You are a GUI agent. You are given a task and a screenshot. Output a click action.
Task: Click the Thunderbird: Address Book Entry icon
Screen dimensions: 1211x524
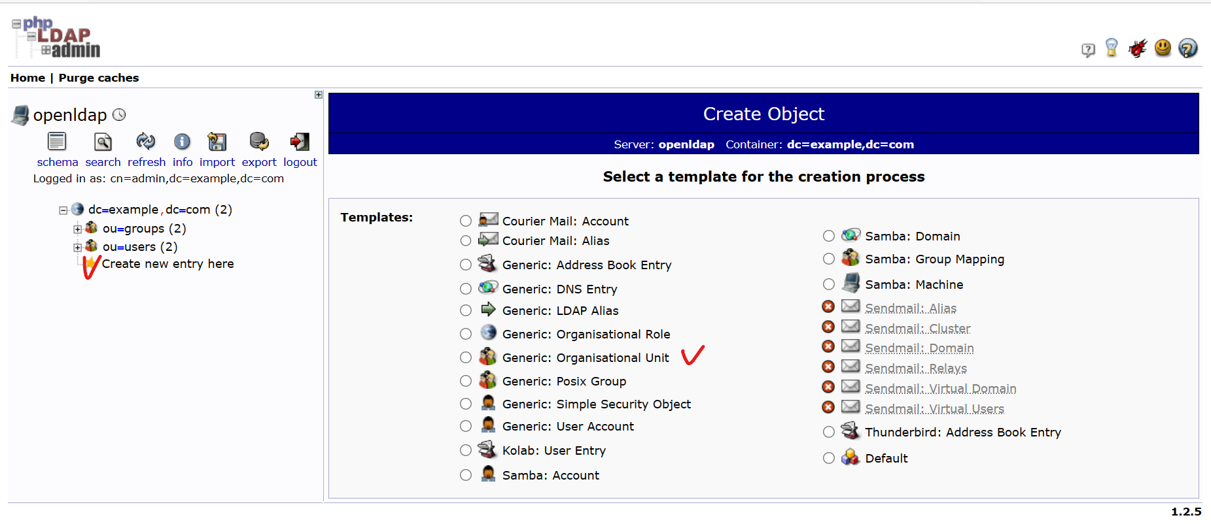tap(851, 430)
